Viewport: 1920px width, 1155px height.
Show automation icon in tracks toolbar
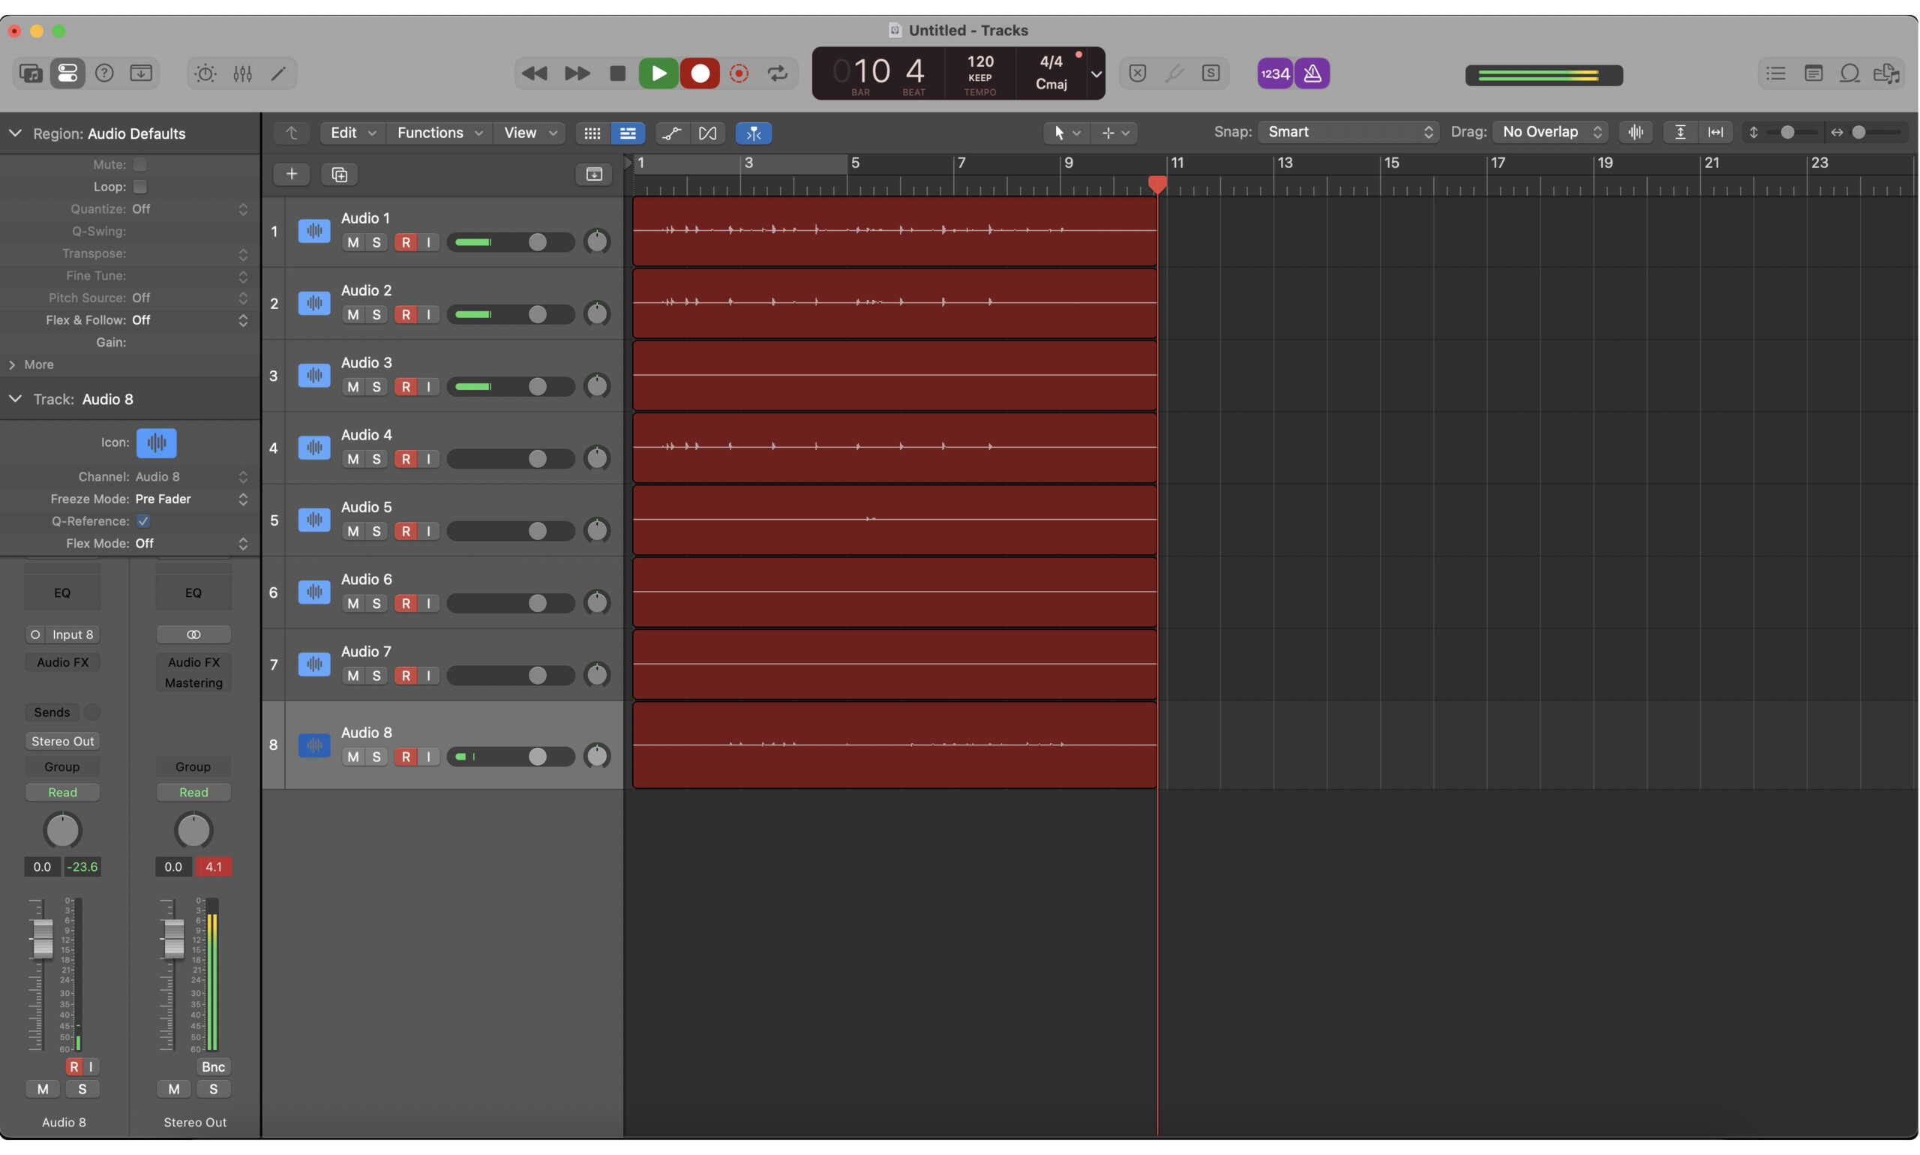pos(670,133)
